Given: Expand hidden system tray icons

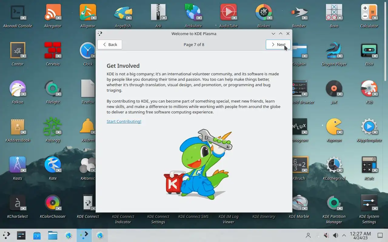Looking at the screenshot, I should (344, 235).
